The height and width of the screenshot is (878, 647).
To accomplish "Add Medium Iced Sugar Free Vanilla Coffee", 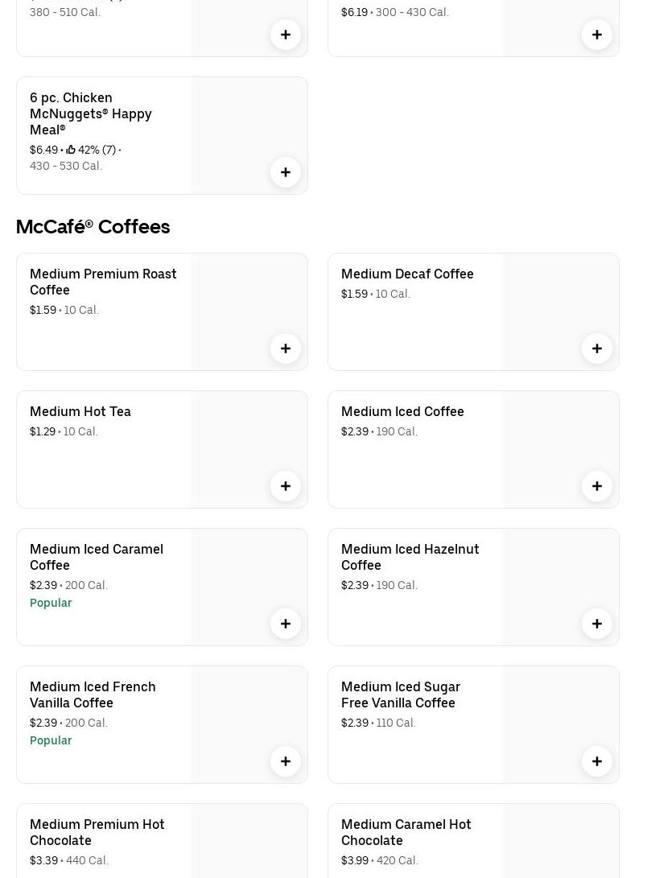I will (x=596, y=761).
